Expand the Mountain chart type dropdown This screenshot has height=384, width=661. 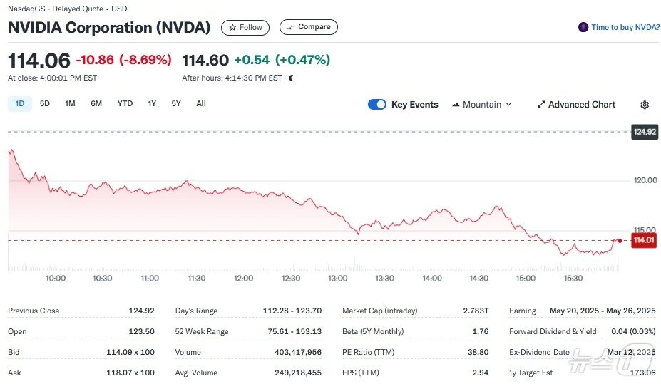[x=508, y=105]
